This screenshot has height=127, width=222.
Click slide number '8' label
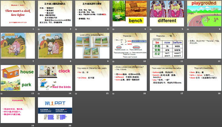click(71, 61)
